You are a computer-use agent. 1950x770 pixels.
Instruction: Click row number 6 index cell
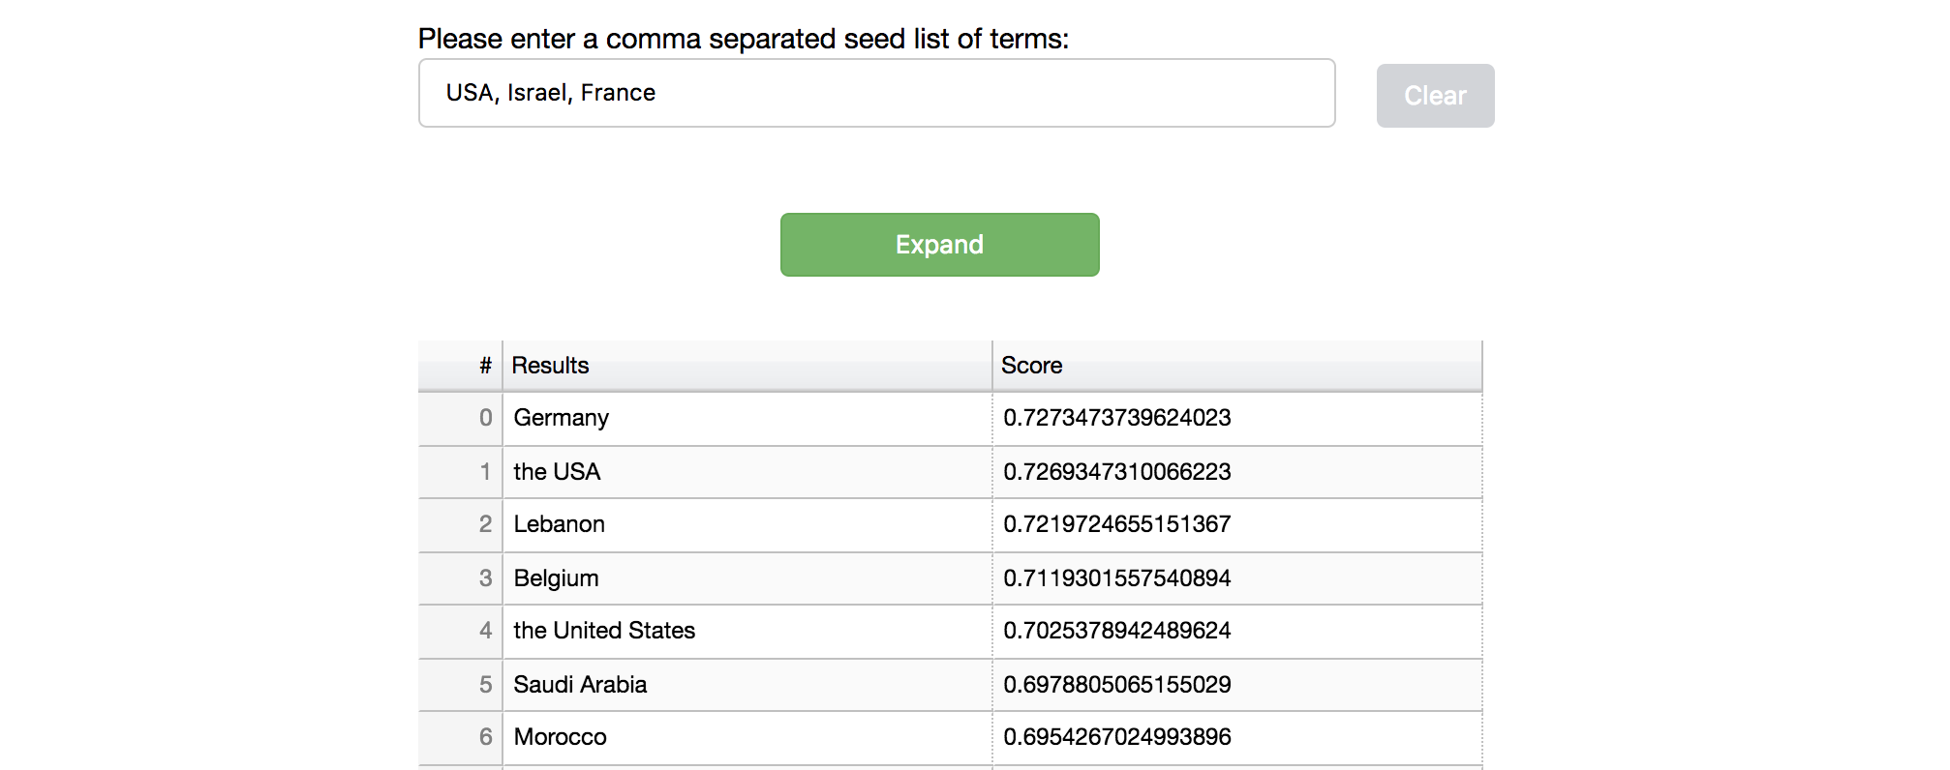tap(485, 737)
